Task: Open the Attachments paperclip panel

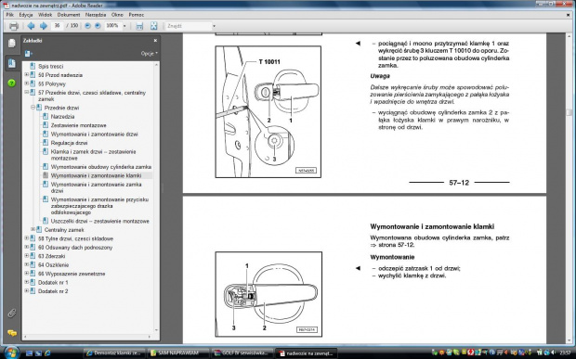Action: click(x=12, y=314)
